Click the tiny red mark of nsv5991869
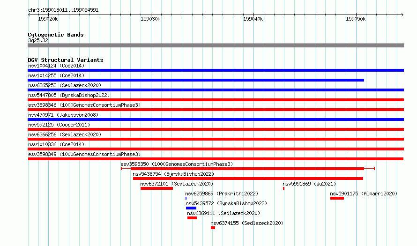 pyautogui.click(x=284, y=188)
